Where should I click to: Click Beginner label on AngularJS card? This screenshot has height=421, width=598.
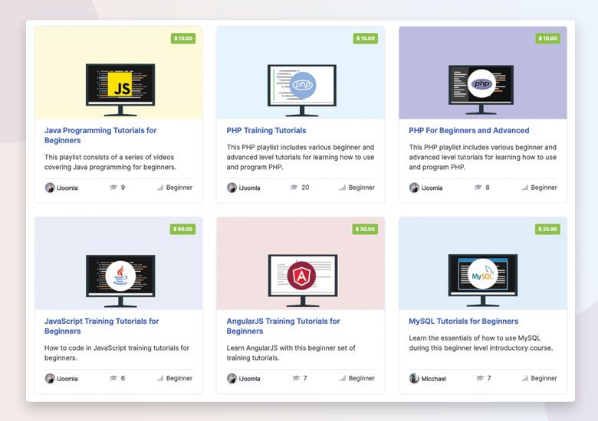tap(362, 378)
